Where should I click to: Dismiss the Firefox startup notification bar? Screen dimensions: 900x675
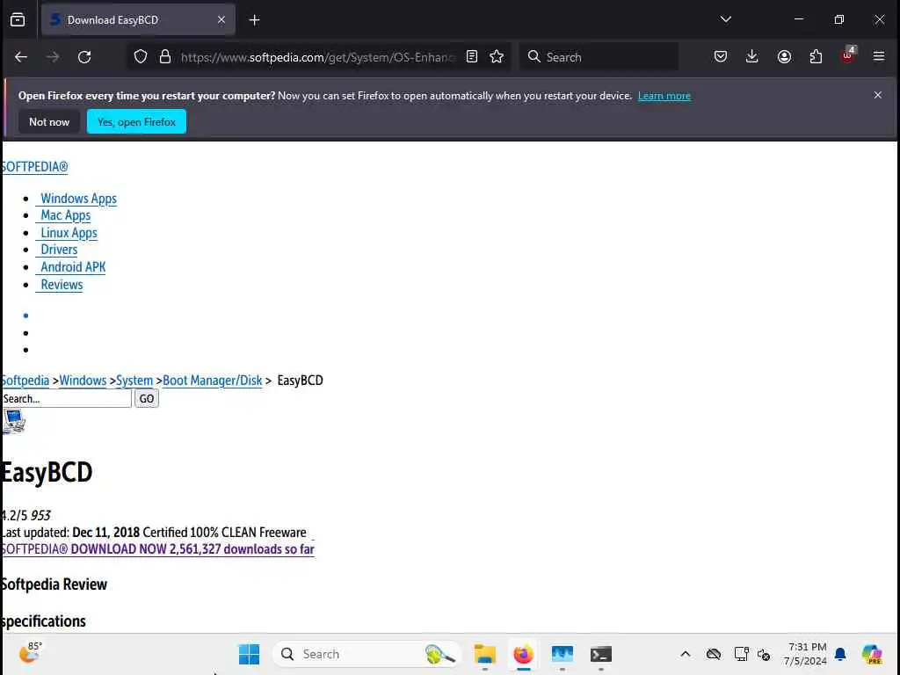878,95
